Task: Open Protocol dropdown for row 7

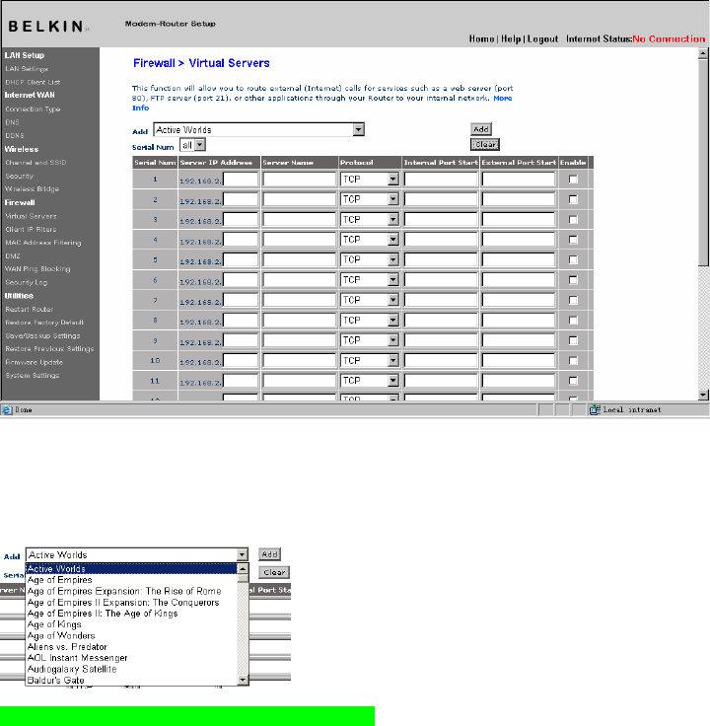Action: [x=370, y=300]
